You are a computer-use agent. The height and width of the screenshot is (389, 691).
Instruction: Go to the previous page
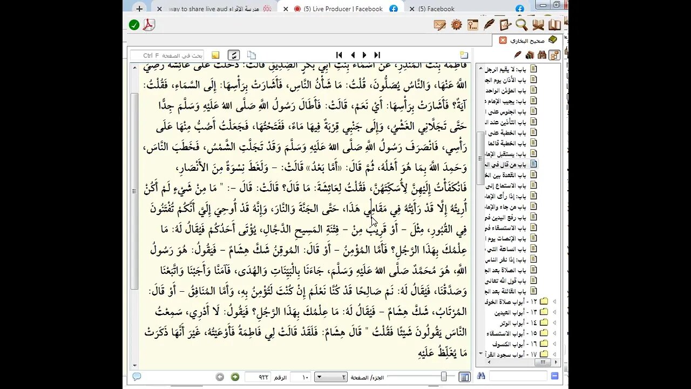tap(353, 55)
